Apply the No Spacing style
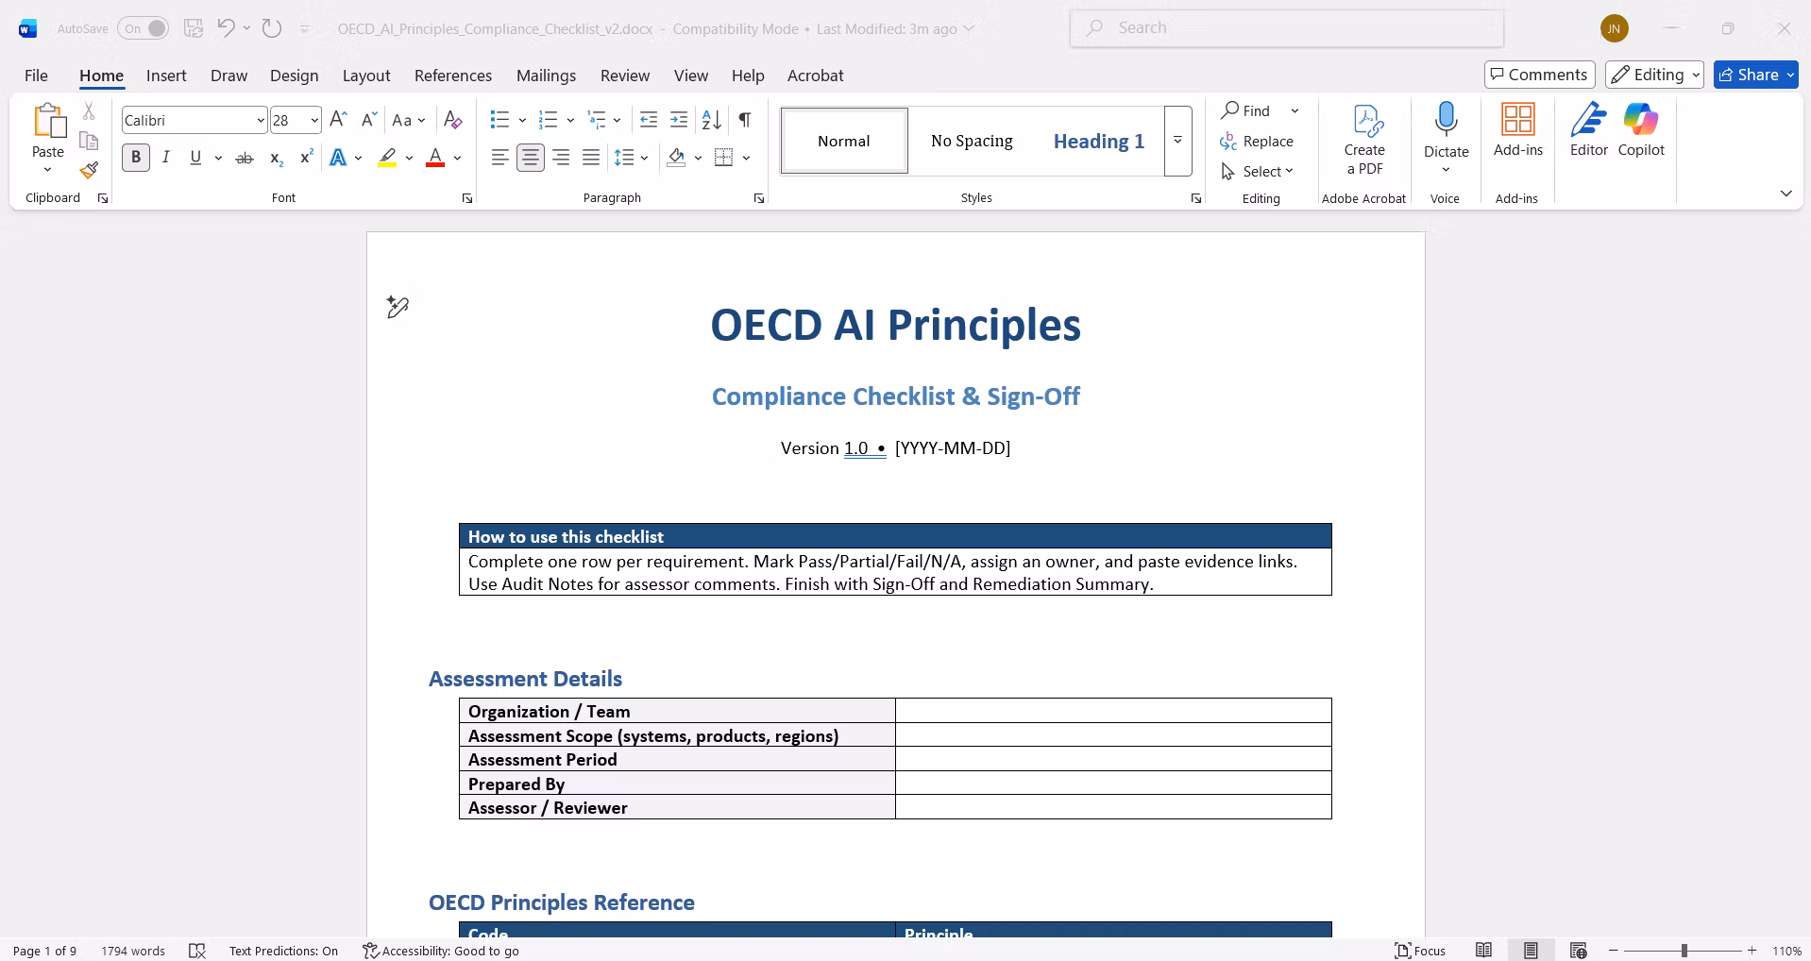The width and height of the screenshot is (1811, 961). pos(972,141)
